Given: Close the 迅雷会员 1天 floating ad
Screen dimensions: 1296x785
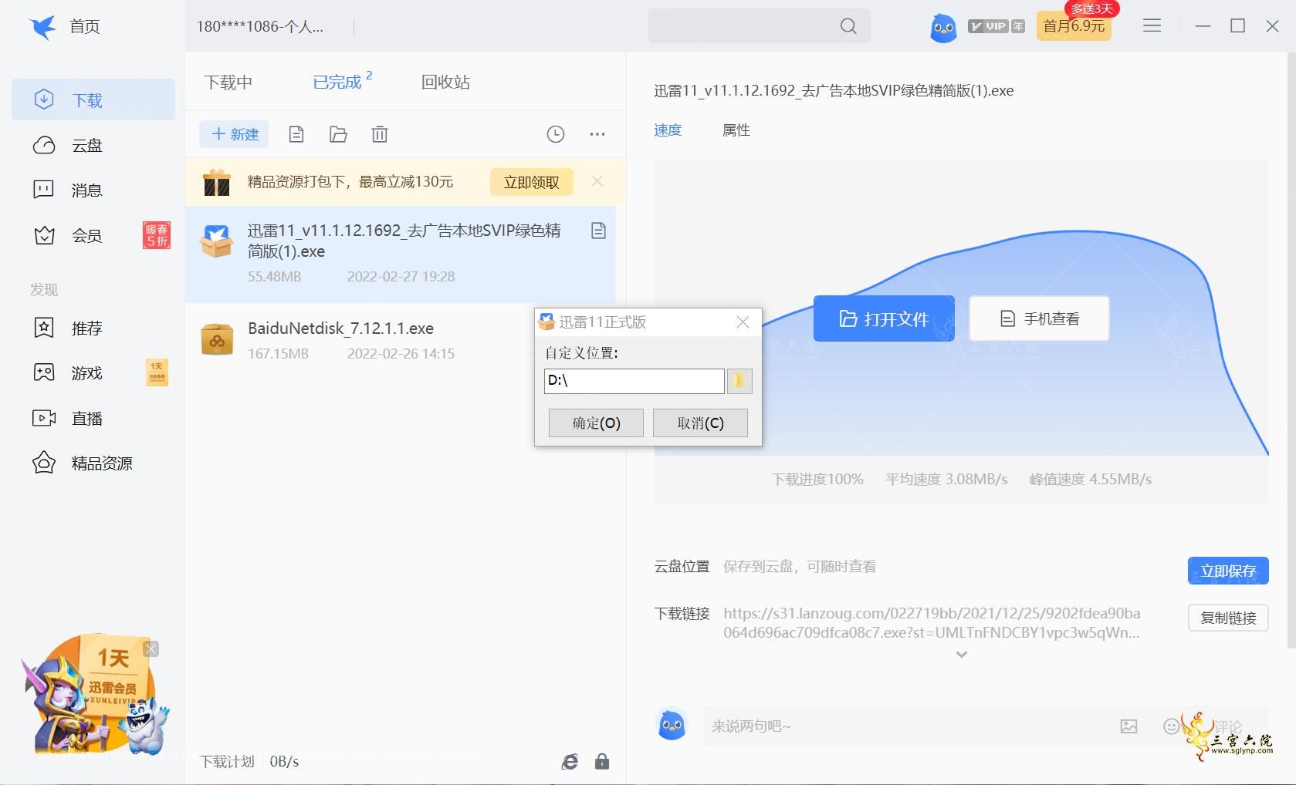Looking at the screenshot, I should pyautogui.click(x=151, y=649).
